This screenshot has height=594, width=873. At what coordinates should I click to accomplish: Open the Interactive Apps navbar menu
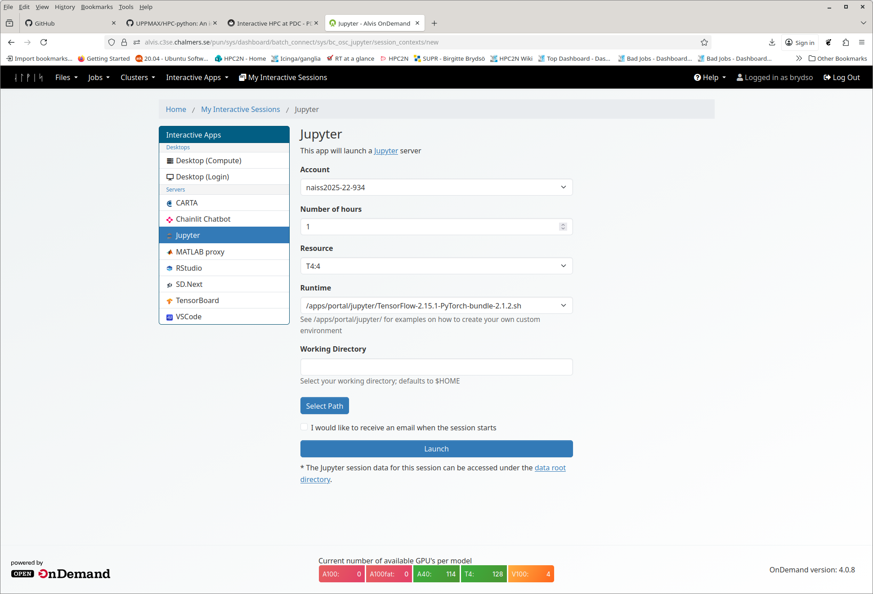point(197,77)
